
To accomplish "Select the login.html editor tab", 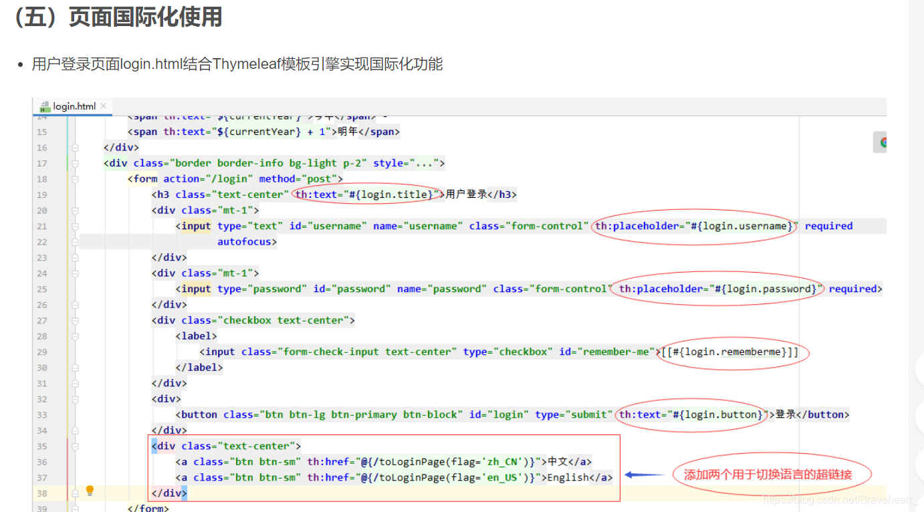I will 73,106.
